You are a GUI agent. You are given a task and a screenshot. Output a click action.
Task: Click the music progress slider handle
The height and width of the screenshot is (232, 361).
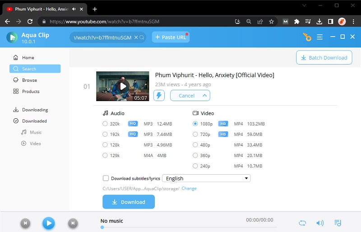(102, 227)
